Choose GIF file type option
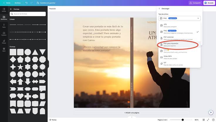 [179, 64]
